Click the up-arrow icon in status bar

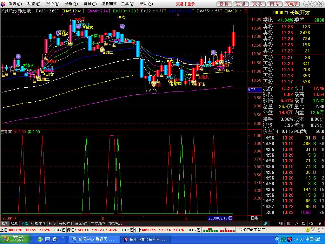pos(318,230)
